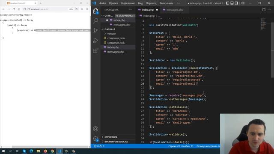Open the Accounts menu in activity bar
This screenshot has width=274, height=154.
point(95,129)
